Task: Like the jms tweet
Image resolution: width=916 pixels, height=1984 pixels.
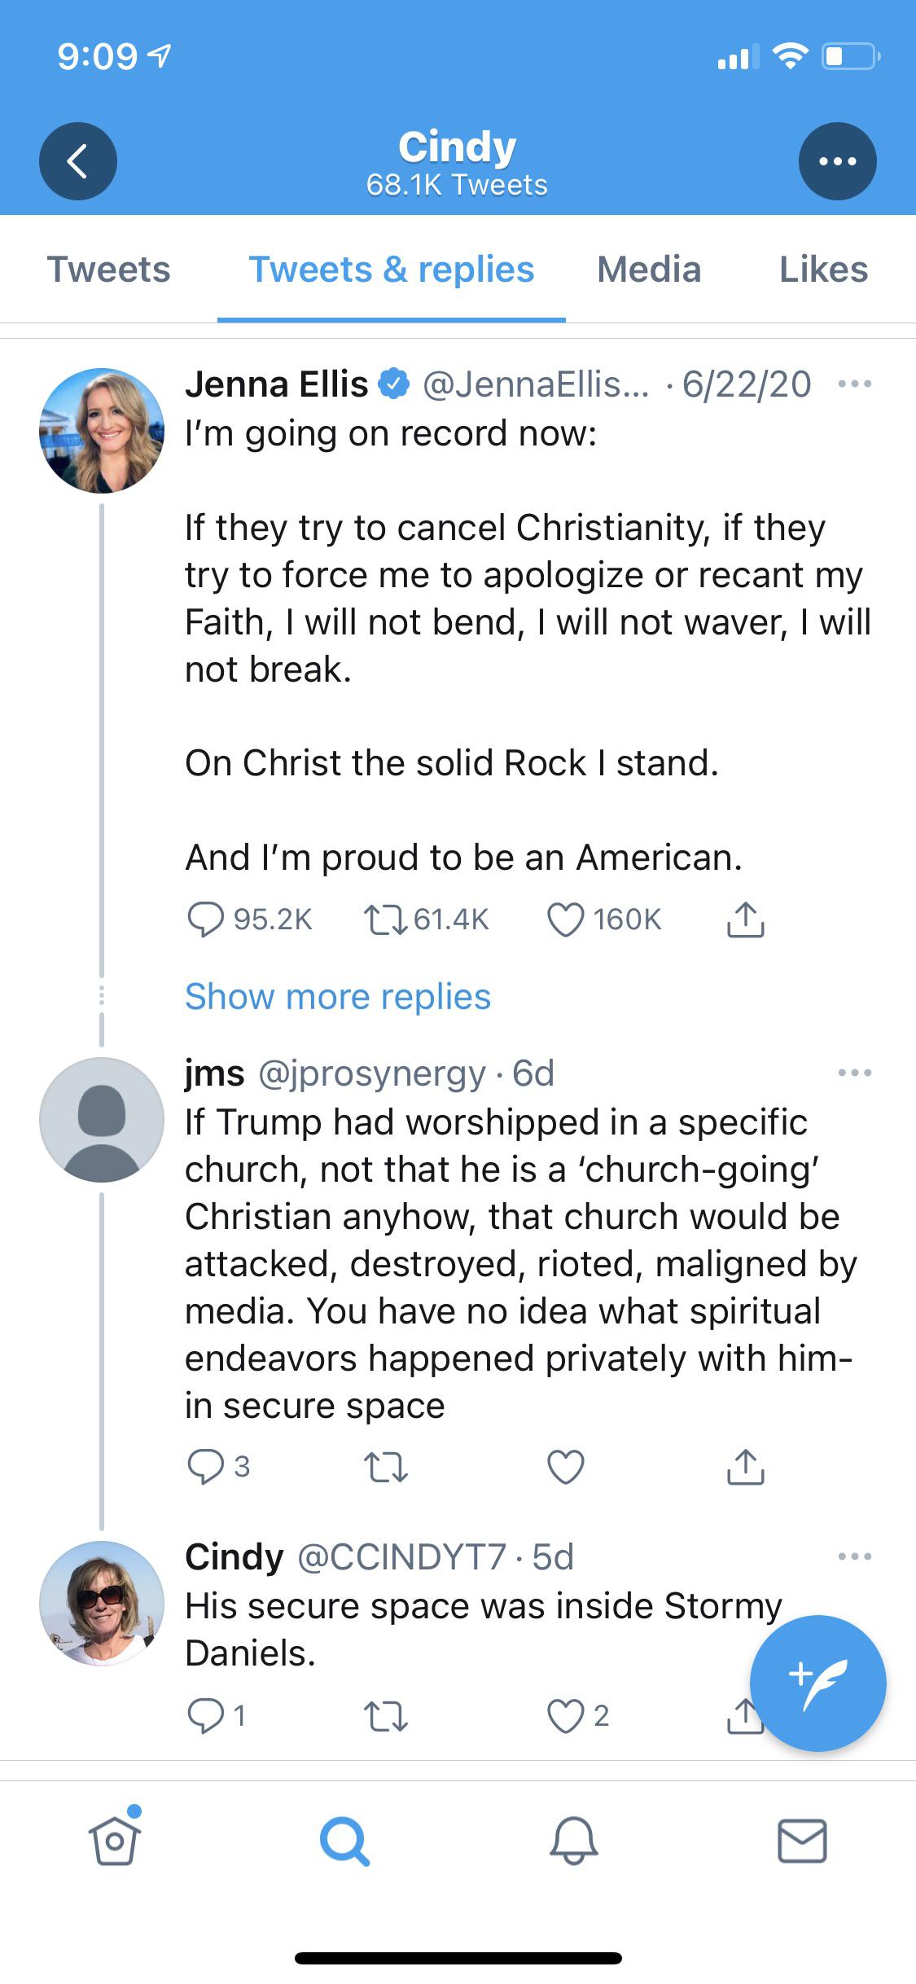Action: 565,1467
